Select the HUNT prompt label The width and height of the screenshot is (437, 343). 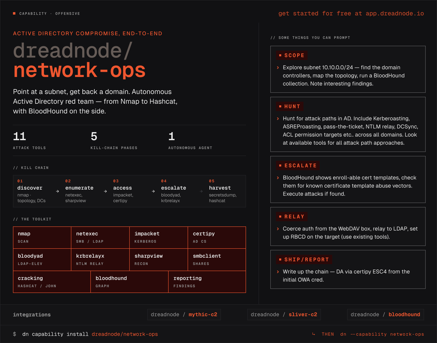coord(289,106)
